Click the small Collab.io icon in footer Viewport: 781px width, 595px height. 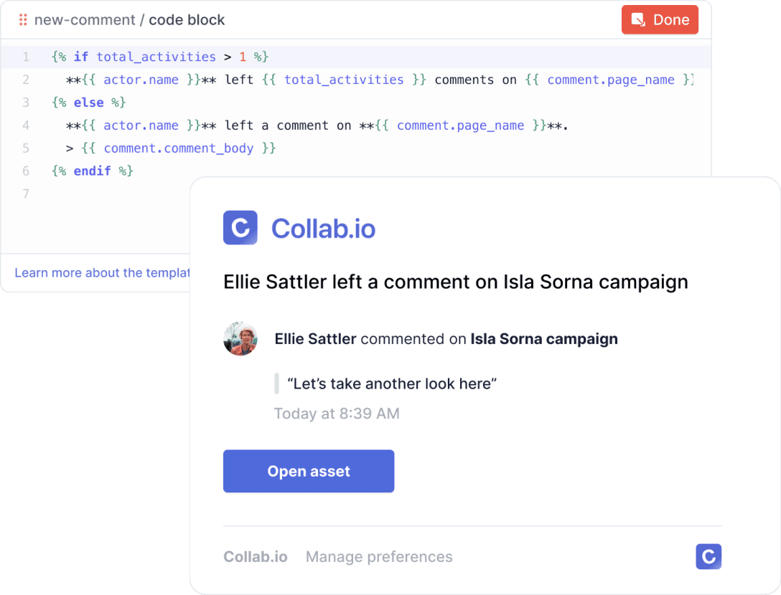pos(708,556)
